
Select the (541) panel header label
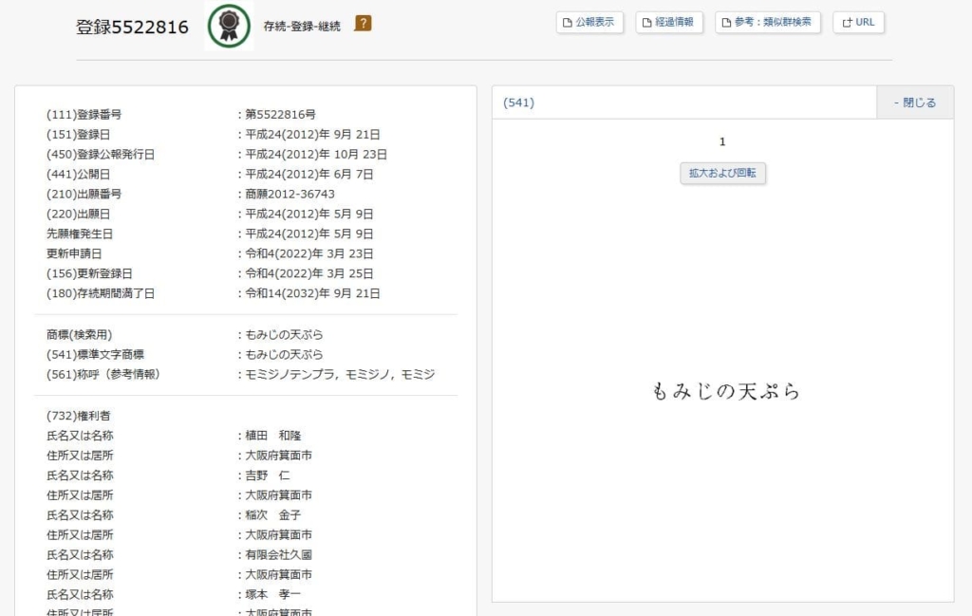tap(518, 103)
